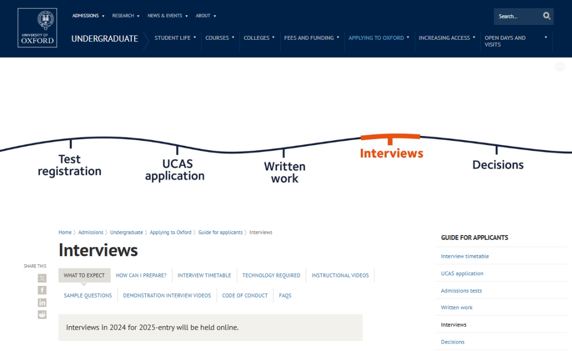The image size is (572, 351).
Task: Expand the Admissions top menu dropdown
Action: (x=88, y=16)
